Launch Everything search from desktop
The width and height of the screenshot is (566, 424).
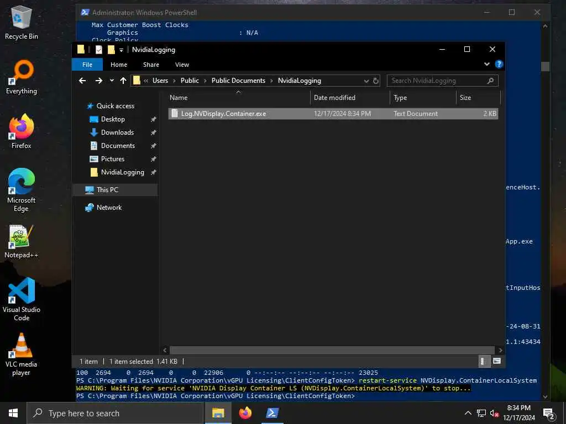pyautogui.click(x=22, y=77)
